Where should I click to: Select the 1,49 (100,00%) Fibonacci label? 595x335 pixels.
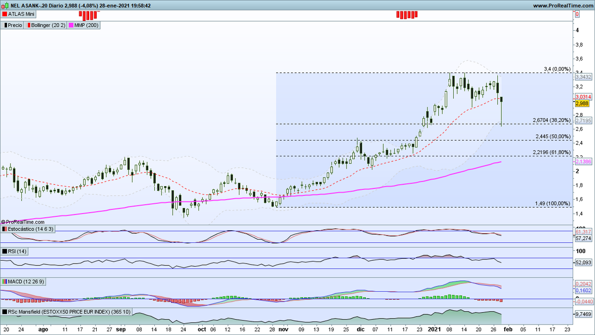click(554, 203)
